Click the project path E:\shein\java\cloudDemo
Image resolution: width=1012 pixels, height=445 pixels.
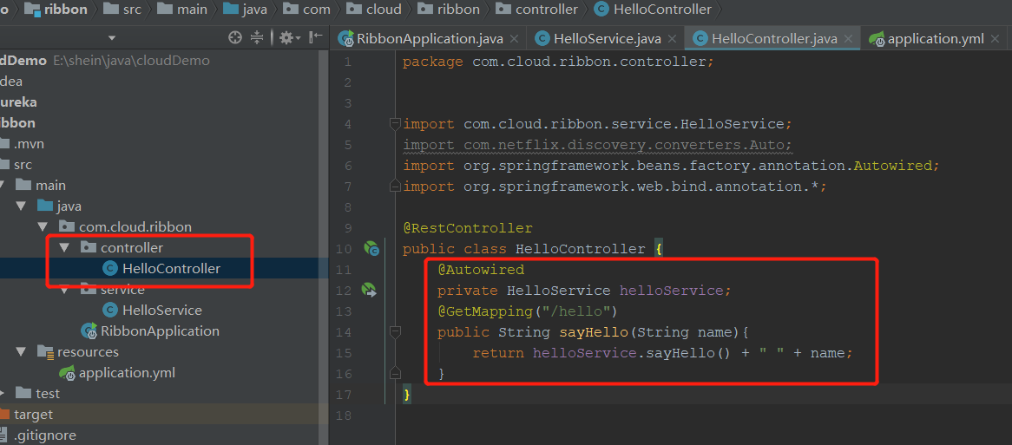point(131,61)
